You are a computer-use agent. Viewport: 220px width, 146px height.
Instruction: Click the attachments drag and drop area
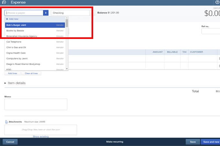41,130
